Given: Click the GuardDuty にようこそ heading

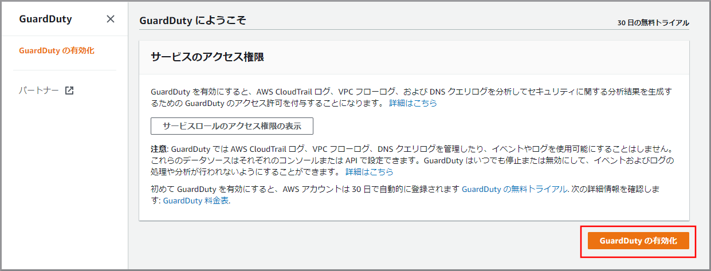Looking at the screenshot, I should pyautogui.click(x=193, y=20).
